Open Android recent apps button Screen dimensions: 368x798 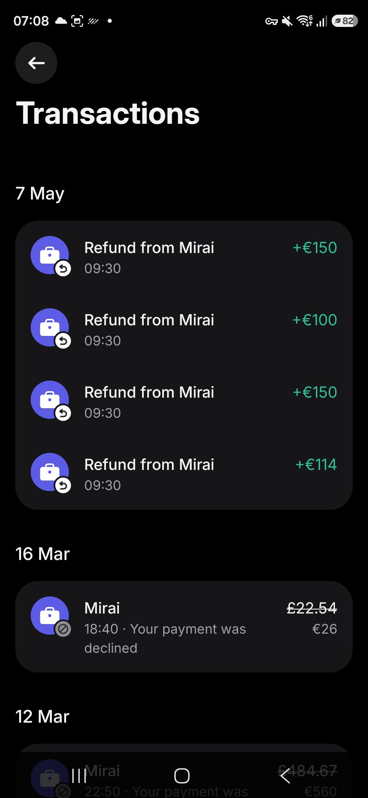pos(79,776)
